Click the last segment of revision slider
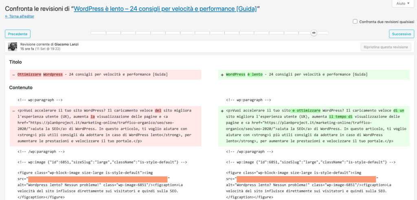 (323, 33)
